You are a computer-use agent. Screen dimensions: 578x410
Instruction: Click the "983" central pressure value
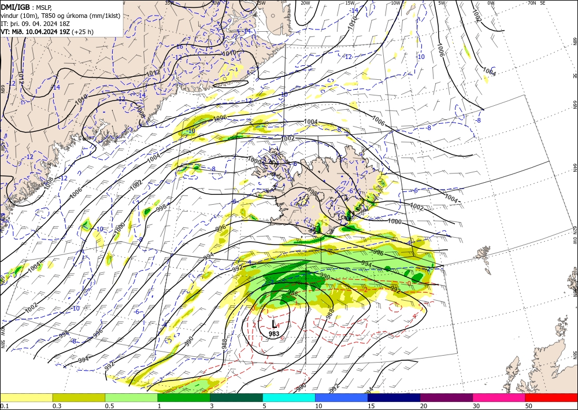coord(274,334)
